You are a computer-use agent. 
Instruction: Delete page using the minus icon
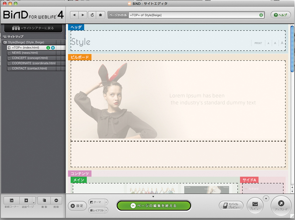coord(56,200)
